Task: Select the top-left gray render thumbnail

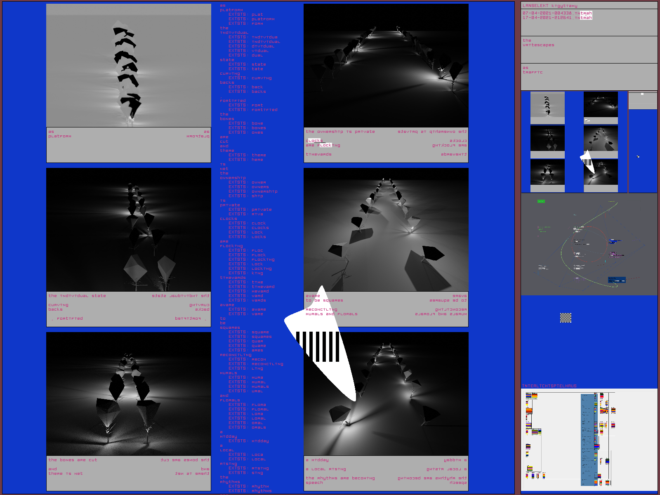Action: (547, 107)
